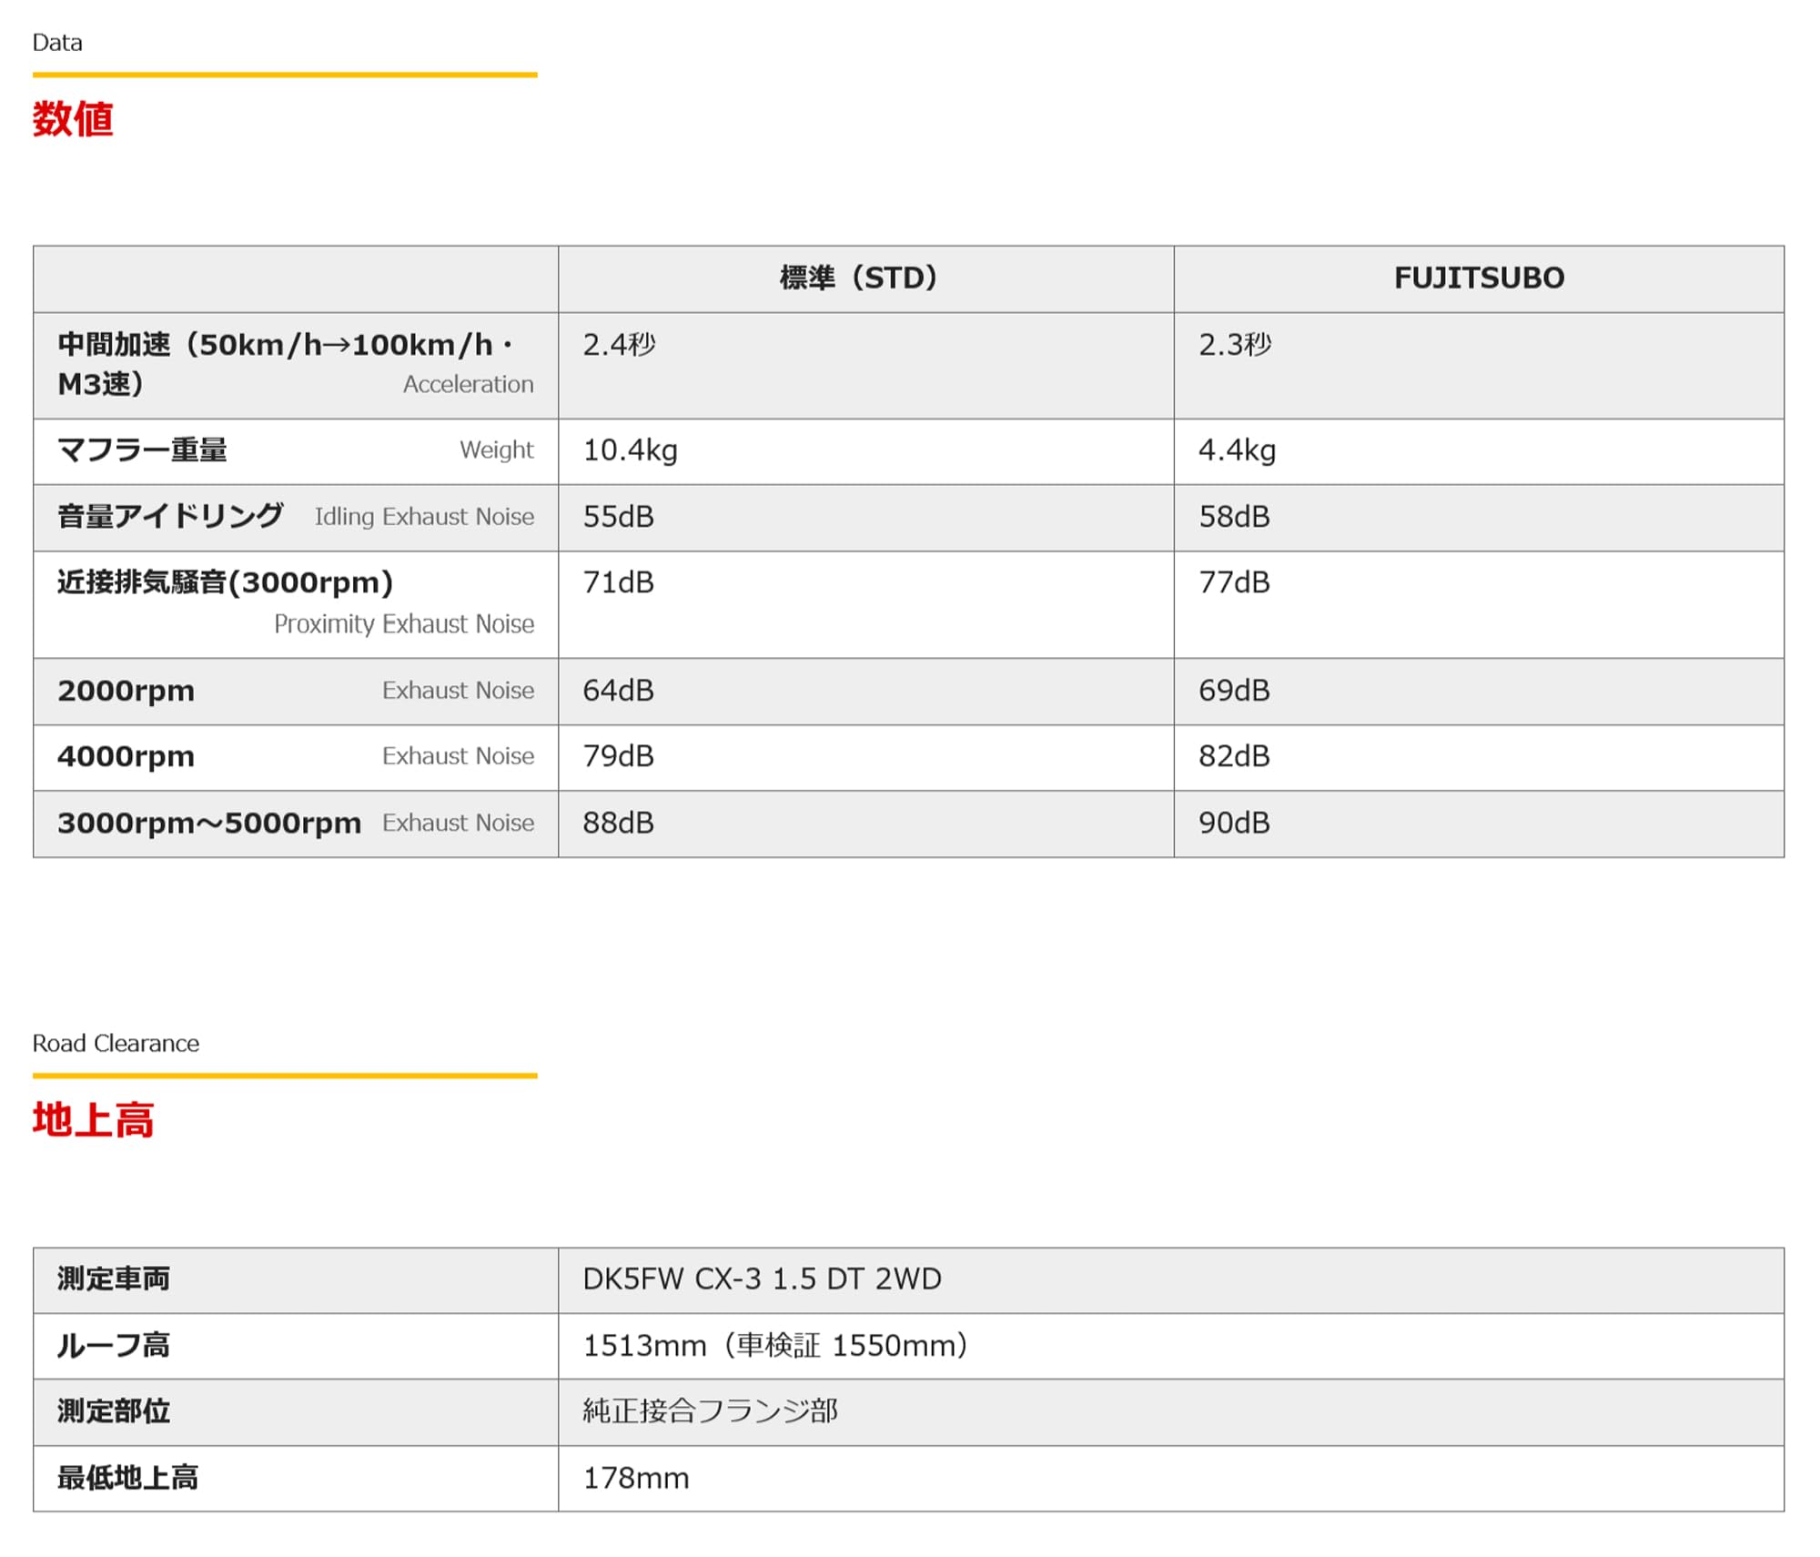Image resolution: width=1820 pixels, height=1557 pixels.
Task: Click the 2.4秒 standard acceleration value
Action: click(x=619, y=345)
